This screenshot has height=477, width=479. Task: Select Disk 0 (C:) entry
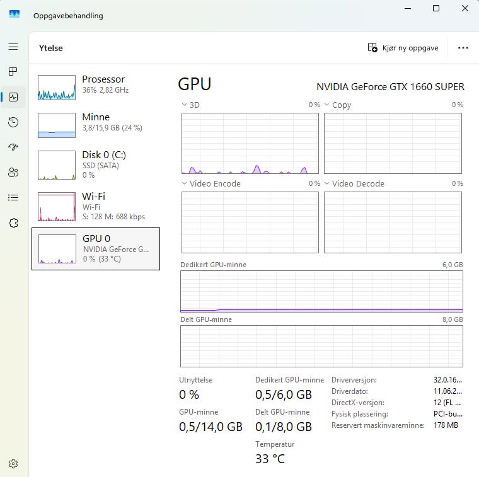pyautogui.click(x=96, y=165)
